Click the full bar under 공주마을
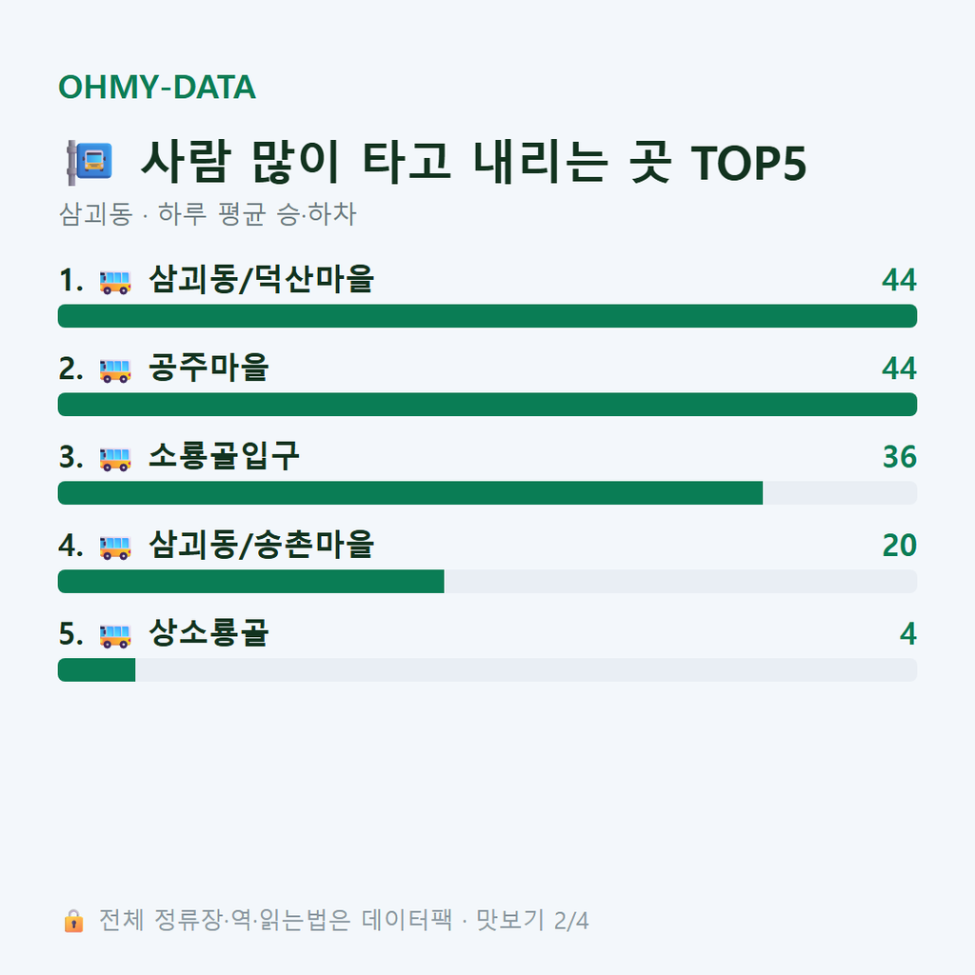Screen dimensions: 975x975 click(487, 404)
